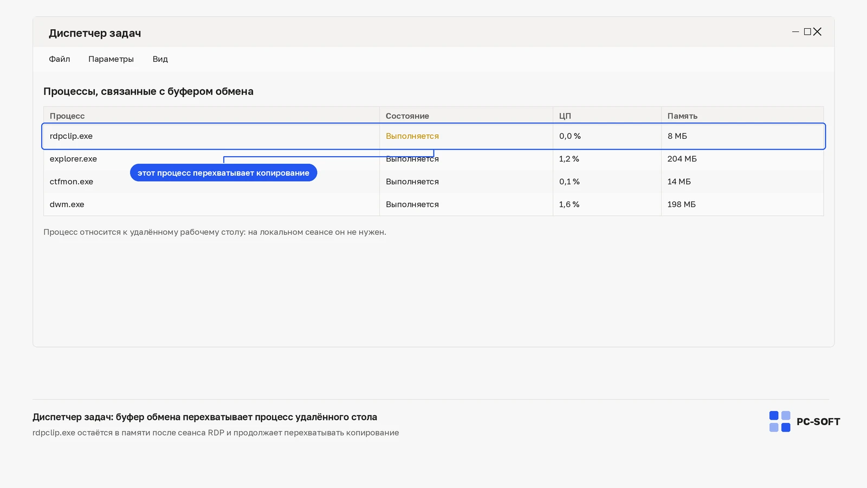Click the 0,0 % CPU value
The height and width of the screenshot is (488, 867).
pos(570,136)
